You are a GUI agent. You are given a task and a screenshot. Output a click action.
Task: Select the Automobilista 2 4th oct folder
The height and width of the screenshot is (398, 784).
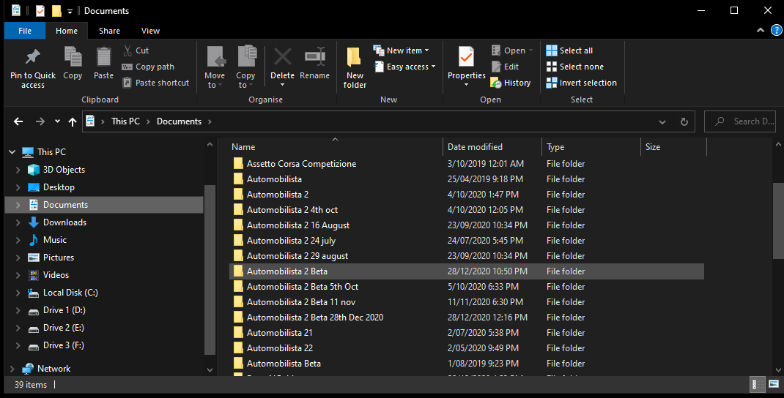coord(292,210)
